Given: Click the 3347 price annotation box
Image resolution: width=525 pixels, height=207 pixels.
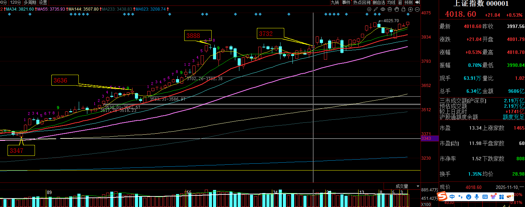Looking at the screenshot, I should tap(21, 150).
